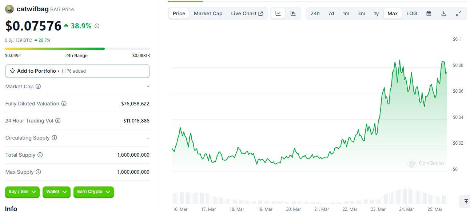Click the Total Supply 1,000,000,000 value

133,155
